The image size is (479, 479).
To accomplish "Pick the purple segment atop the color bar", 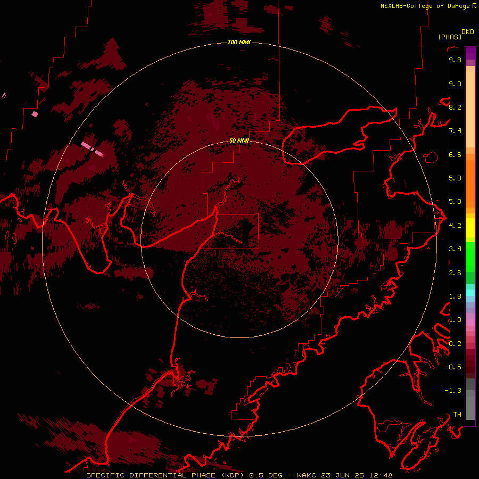I will (x=470, y=53).
